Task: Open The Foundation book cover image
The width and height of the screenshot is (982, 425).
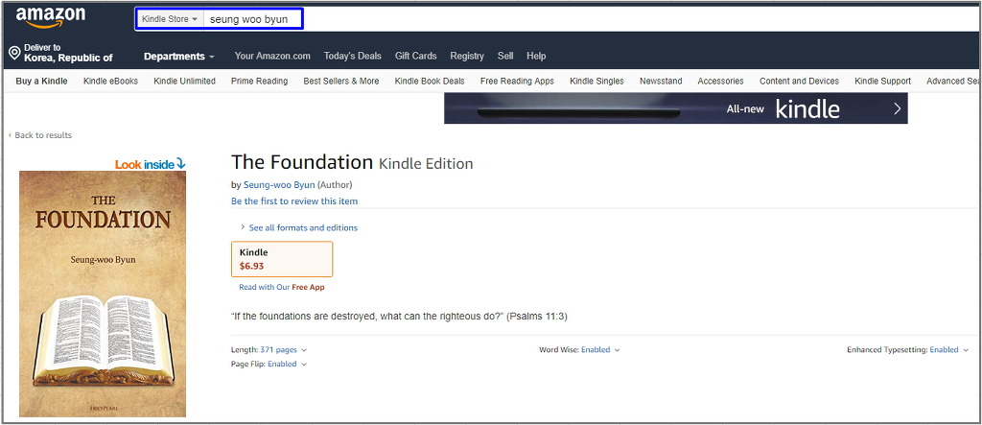Action: coord(103,294)
